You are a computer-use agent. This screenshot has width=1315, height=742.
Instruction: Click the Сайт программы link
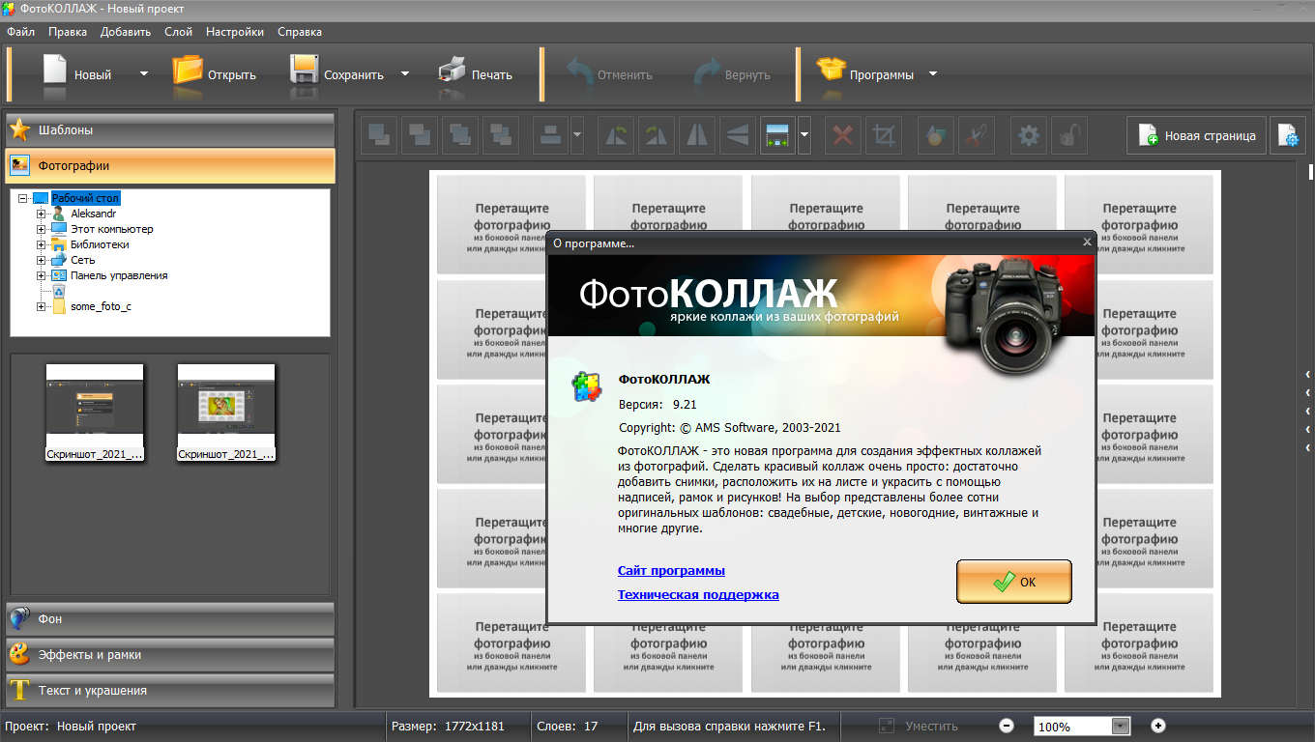[x=671, y=571]
